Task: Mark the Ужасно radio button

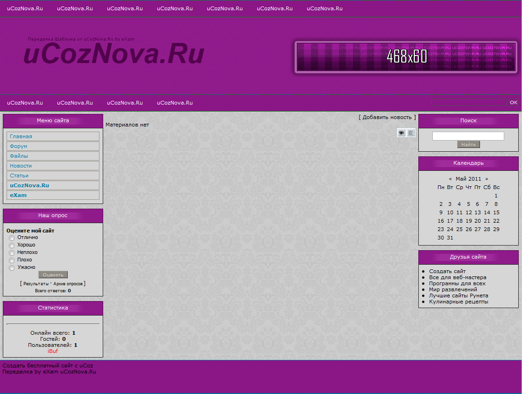Action: coord(12,268)
